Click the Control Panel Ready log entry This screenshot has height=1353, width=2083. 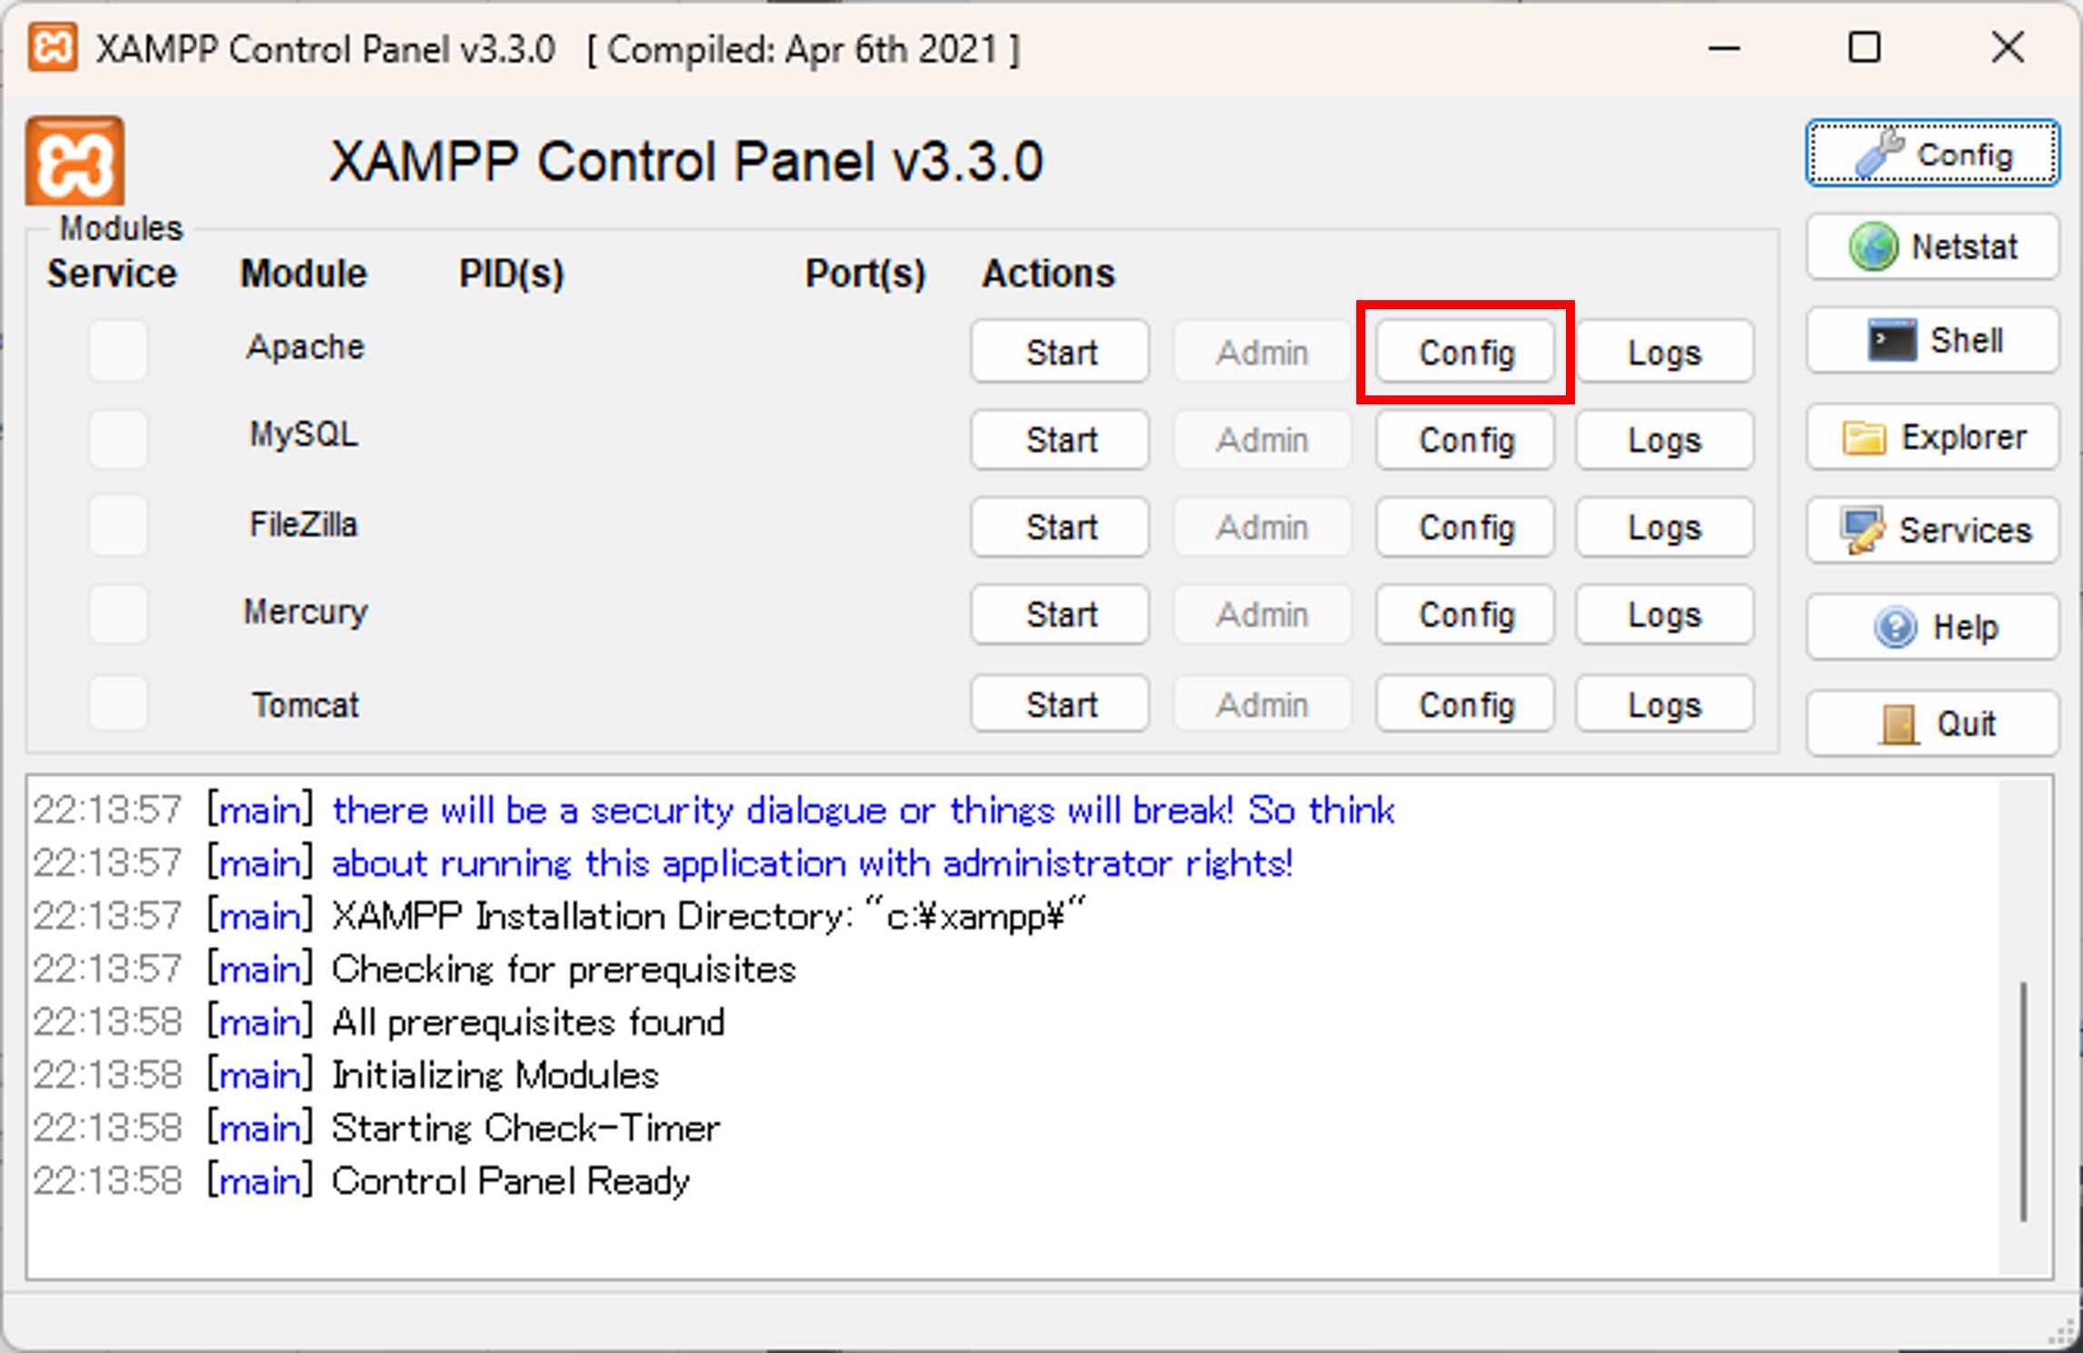point(508,1180)
